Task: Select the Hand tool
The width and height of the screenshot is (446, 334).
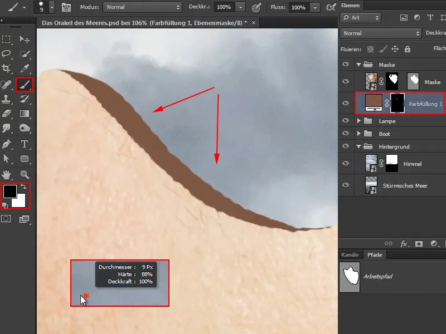Action: (6, 174)
